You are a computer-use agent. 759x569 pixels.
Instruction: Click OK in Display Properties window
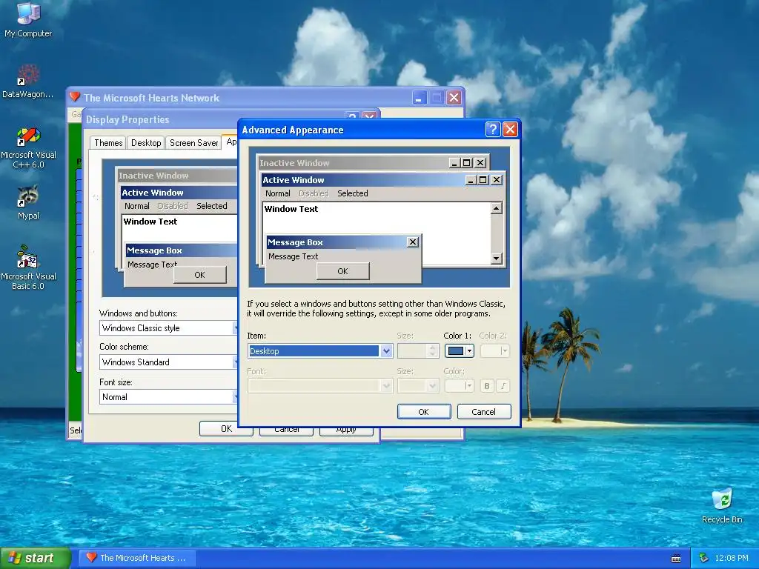(x=226, y=429)
